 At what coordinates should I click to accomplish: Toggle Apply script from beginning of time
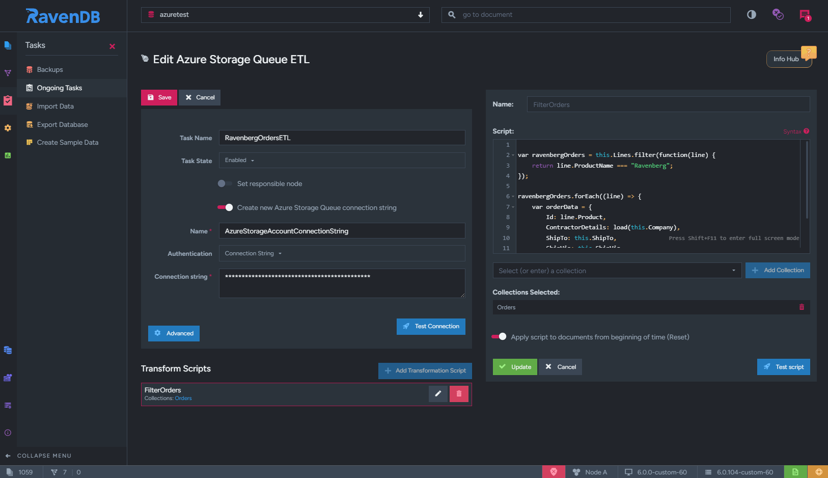pos(499,336)
